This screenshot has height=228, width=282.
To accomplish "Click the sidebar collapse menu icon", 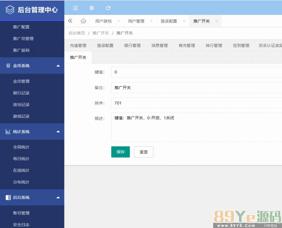I will click(75, 8).
